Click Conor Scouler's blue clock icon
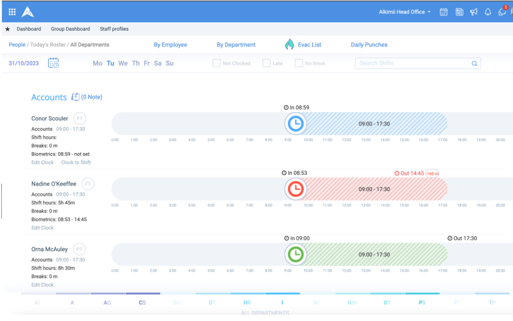 [x=296, y=124]
